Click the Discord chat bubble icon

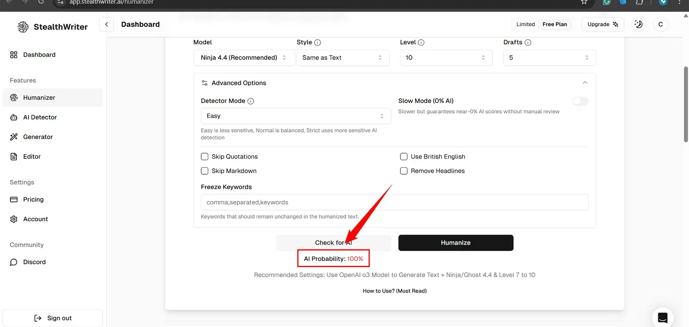click(x=14, y=262)
